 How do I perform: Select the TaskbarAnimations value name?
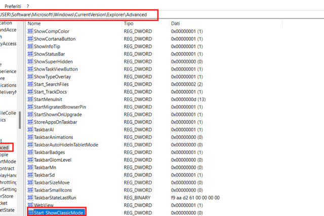tap(54, 137)
